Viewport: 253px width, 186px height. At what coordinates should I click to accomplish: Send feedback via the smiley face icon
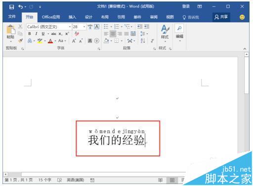coord(242,17)
